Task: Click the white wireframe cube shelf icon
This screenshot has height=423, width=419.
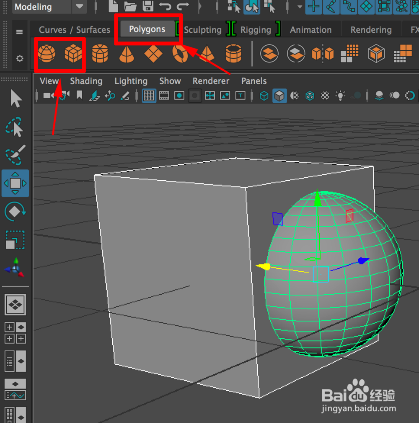Action: pos(376,54)
